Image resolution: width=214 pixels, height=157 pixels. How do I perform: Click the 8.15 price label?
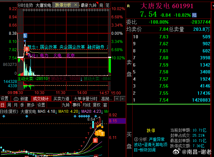pyautogui.click(x=113, y=121)
